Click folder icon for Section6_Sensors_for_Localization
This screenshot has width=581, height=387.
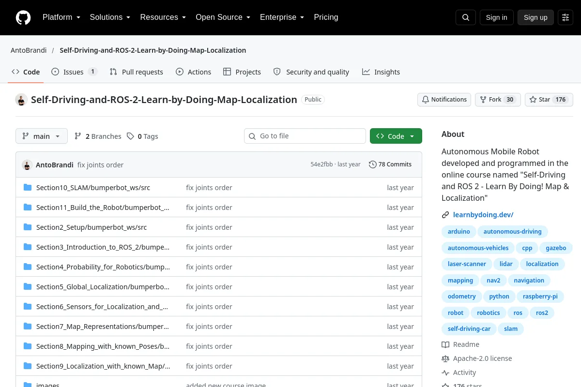click(x=28, y=306)
